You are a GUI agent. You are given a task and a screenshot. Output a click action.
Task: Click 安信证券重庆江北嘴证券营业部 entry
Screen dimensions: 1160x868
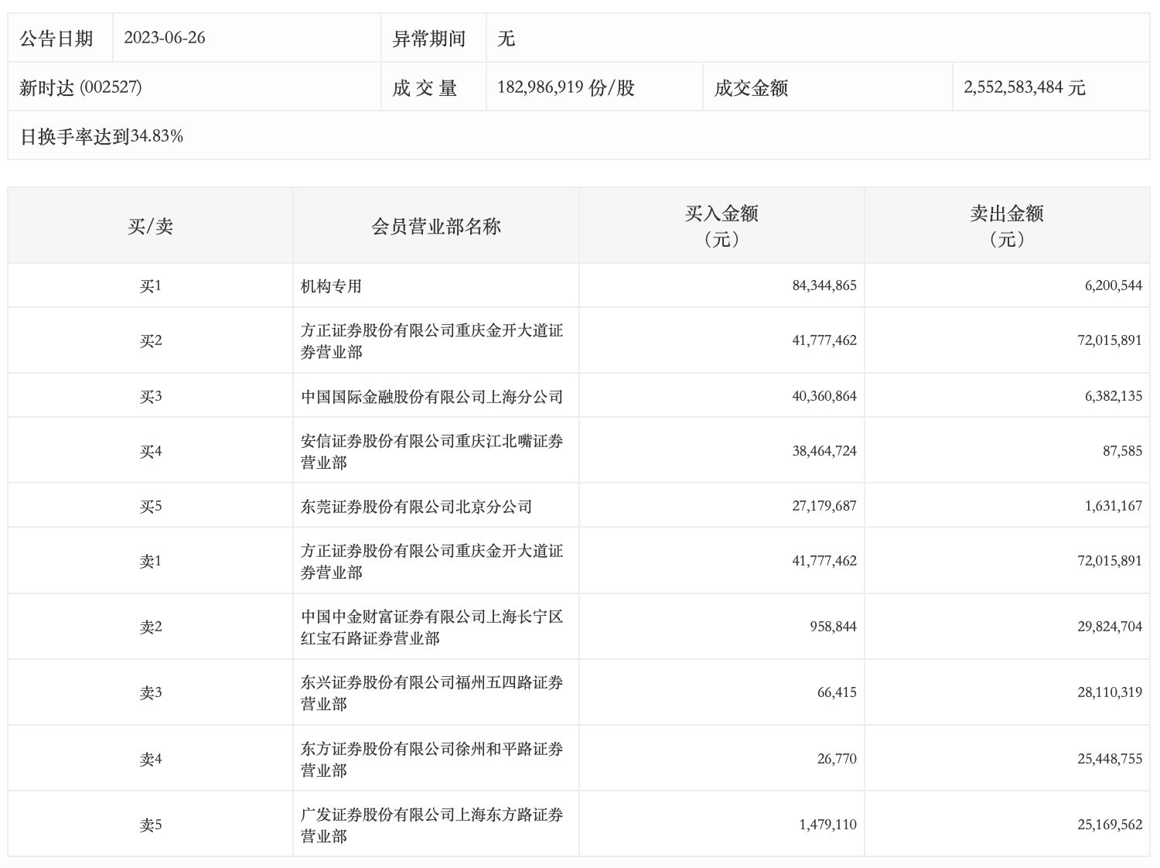pyautogui.click(x=432, y=452)
